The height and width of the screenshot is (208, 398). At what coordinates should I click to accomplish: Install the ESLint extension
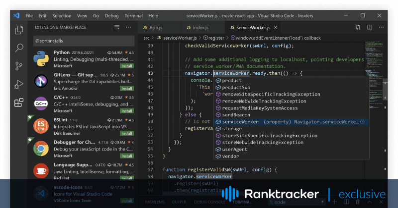click(x=127, y=133)
